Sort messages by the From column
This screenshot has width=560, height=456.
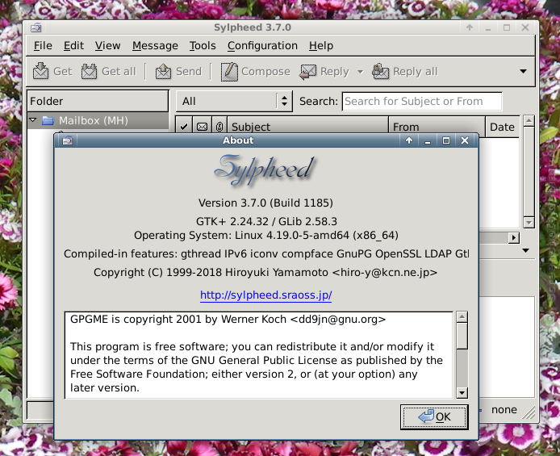pos(437,127)
